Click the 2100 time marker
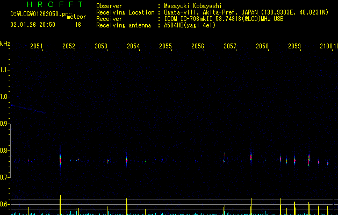338x215 pixels. pos(326,46)
